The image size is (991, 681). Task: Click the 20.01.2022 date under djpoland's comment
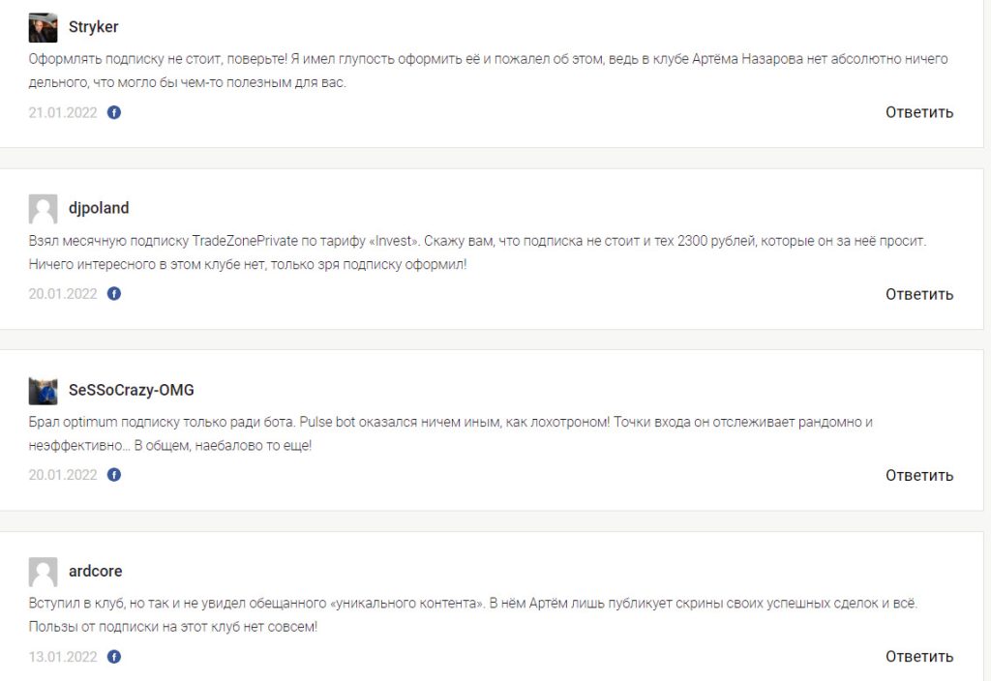(x=63, y=294)
